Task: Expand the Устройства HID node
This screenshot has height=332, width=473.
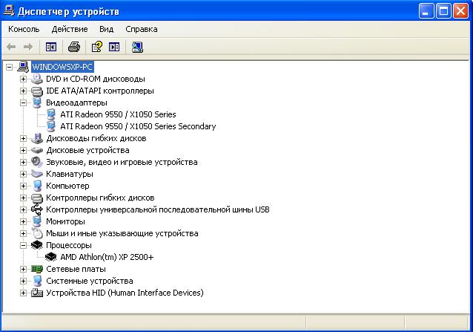Action: [23, 293]
